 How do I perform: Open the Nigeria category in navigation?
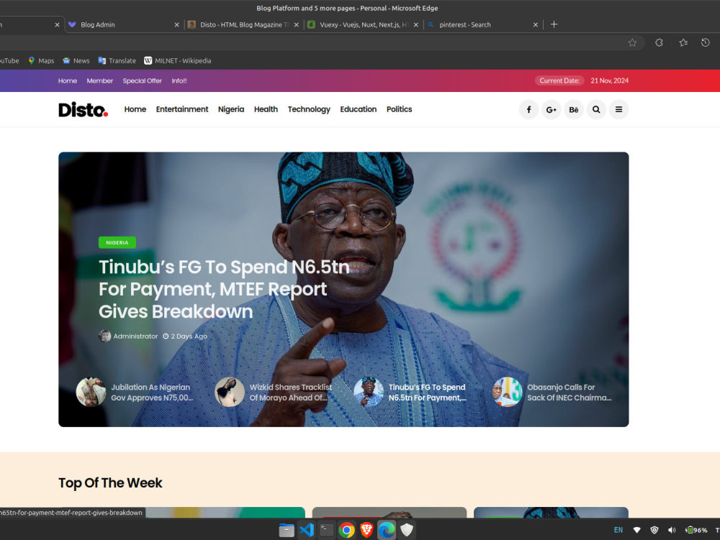[231, 109]
